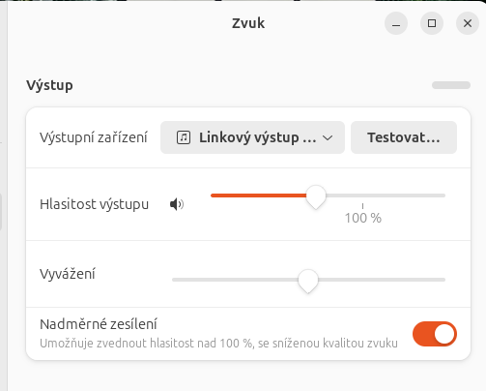This screenshot has height=391, width=486.
Task: Set output volume at the 100 % tick mark
Action: 362,195
